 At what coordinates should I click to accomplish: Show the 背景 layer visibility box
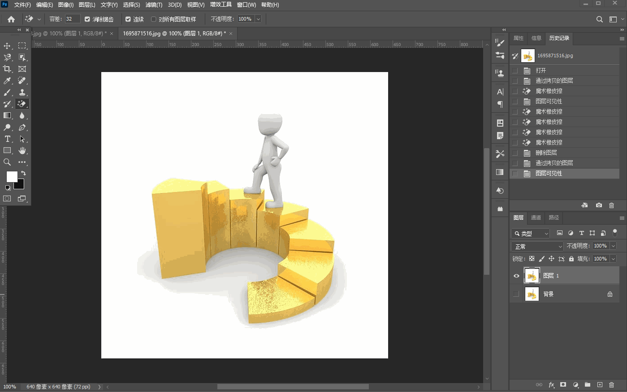(x=516, y=294)
